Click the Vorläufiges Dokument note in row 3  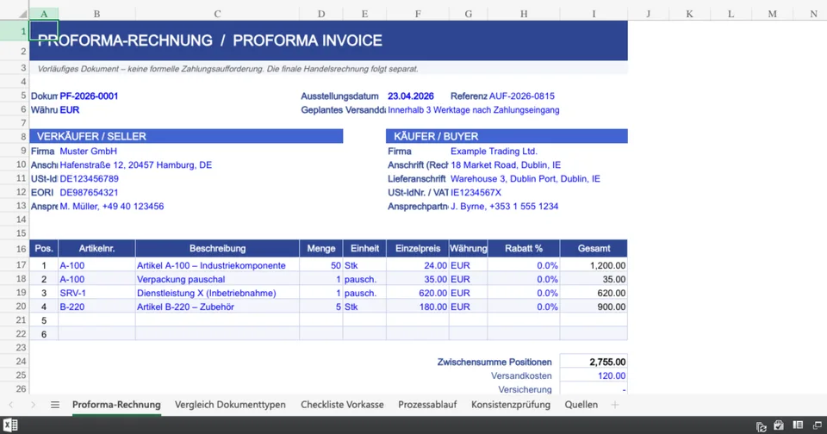227,69
